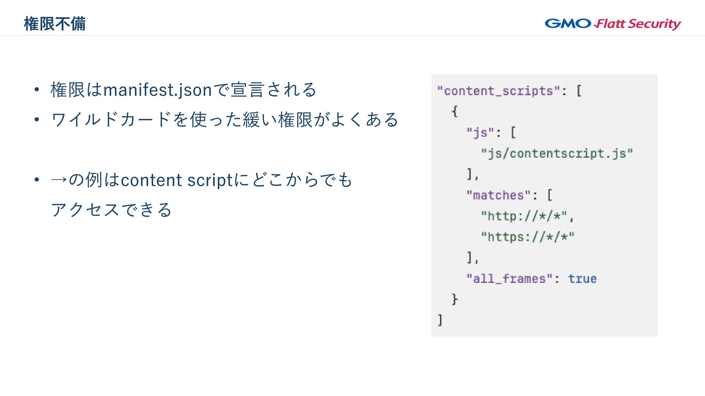
Task: Click the opening curly brace in code
Action: (455, 111)
